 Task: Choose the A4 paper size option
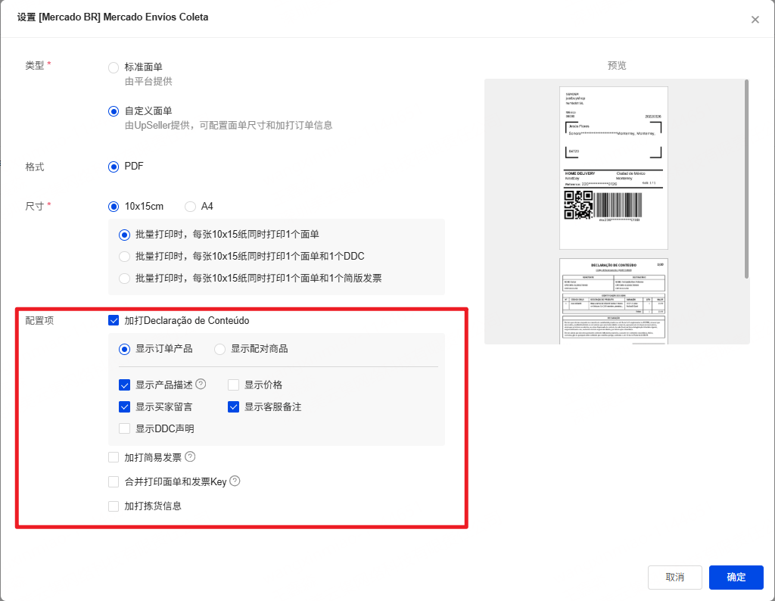tap(190, 206)
